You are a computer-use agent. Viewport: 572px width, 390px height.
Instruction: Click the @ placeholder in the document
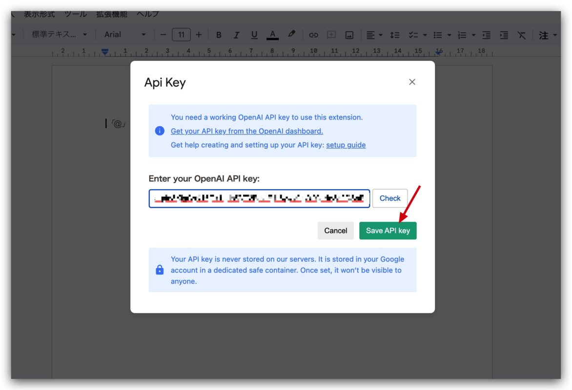[x=118, y=124]
